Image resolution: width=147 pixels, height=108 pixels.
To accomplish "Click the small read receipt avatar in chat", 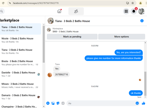I will pyautogui.click(x=140, y=80).
